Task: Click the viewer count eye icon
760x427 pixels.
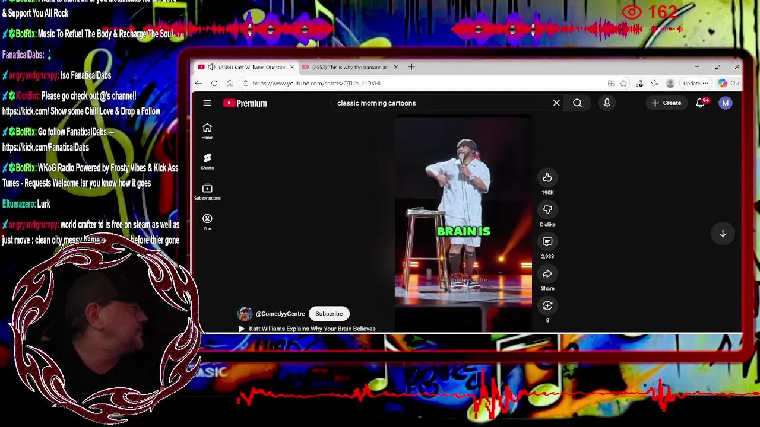Action: [631, 12]
